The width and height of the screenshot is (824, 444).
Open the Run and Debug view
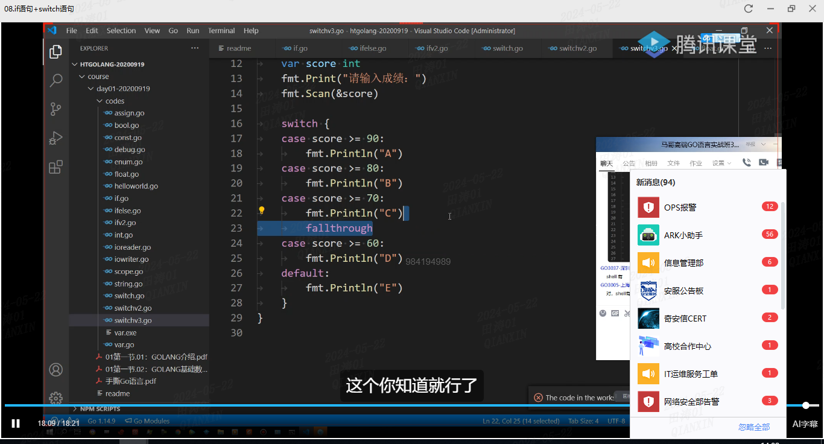point(55,138)
